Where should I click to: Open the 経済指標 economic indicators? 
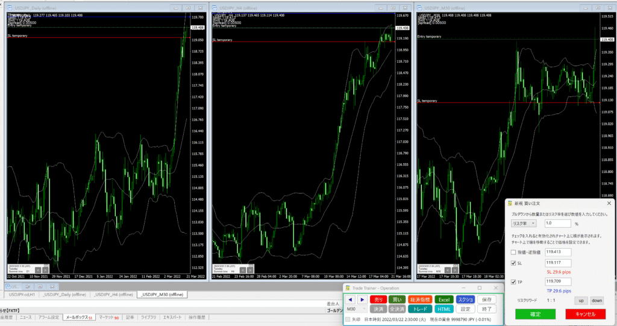[x=420, y=299]
